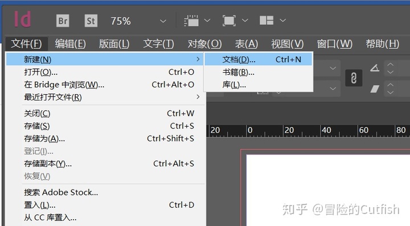
Task: Choose 文档(D)... from the New submenu
Action: pyautogui.click(x=259, y=60)
